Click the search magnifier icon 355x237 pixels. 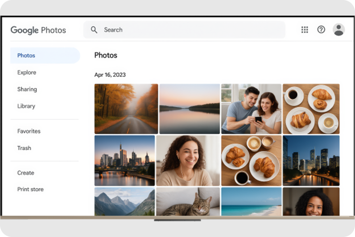(x=94, y=30)
